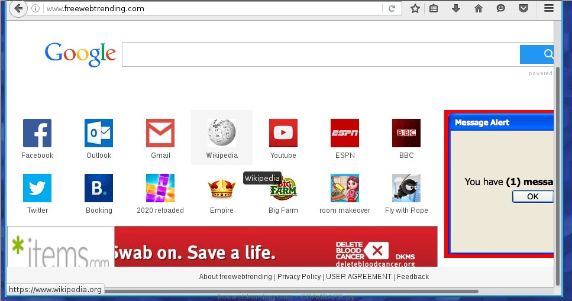This screenshot has width=572, height=301.
Task: Launch the room makeover game icon
Action: pyautogui.click(x=345, y=188)
